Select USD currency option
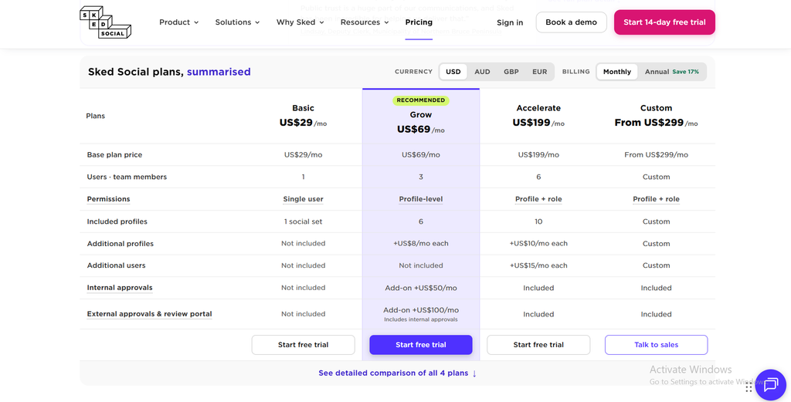The image size is (791, 402). click(x=453, y=72)
